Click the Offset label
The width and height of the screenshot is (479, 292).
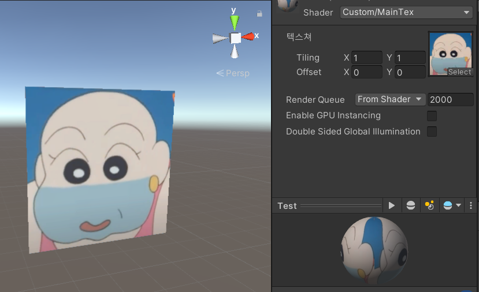[x=309, y=72]
